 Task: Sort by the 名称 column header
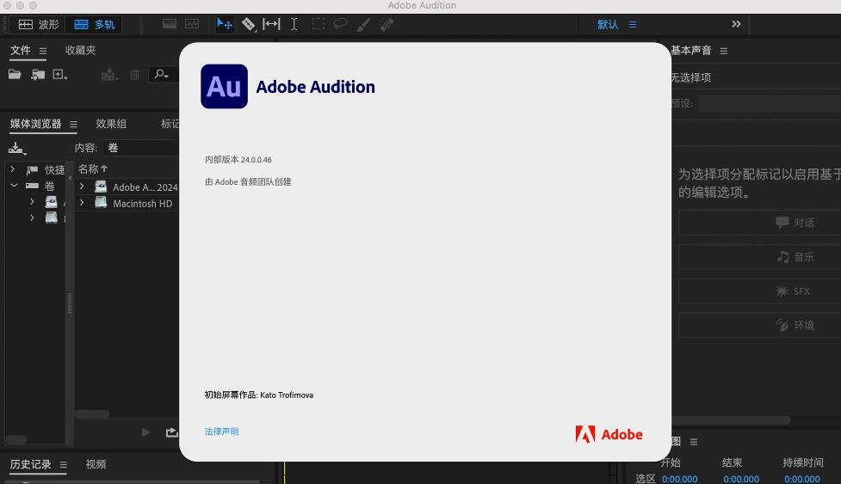(92, 169)
